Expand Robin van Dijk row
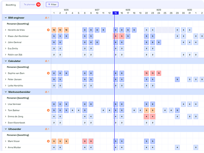The width and height of the screenshot is (204, 153). click(5, 55)
